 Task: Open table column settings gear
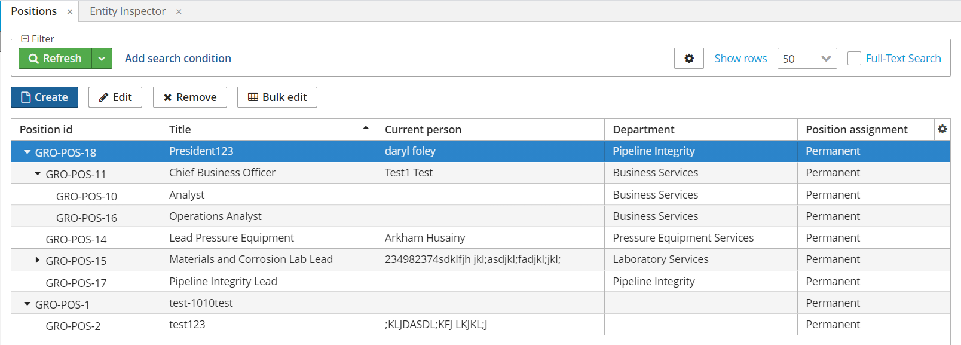tap(942, 129)
